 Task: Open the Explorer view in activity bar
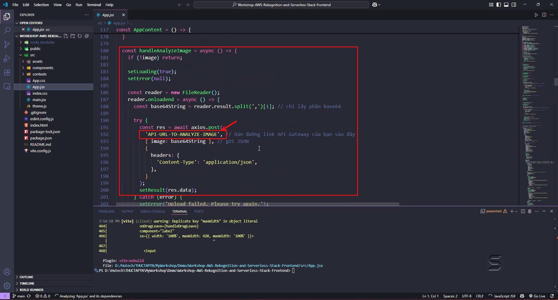tap(7, 17)
